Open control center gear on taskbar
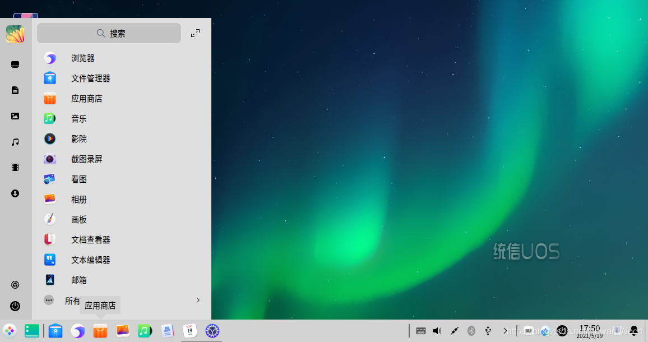The image size is (648, 342). click(212, 331)
